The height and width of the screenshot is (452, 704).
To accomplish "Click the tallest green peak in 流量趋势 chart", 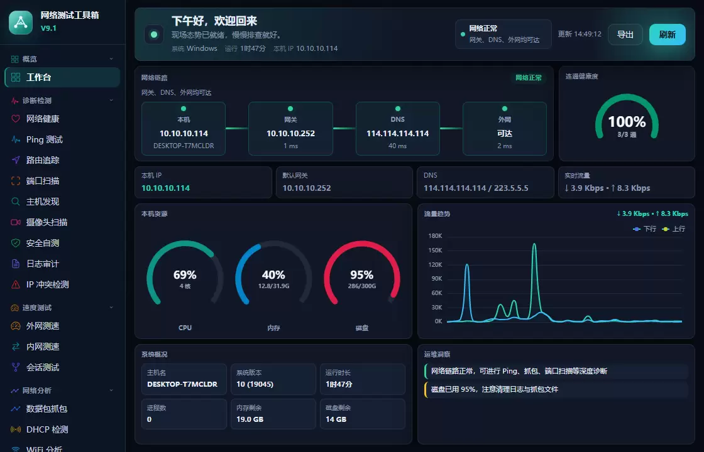I will click(x=534, y=244).
